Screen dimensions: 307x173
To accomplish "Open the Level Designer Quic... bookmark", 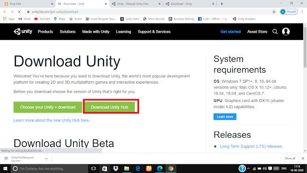I will click(101, 19).
